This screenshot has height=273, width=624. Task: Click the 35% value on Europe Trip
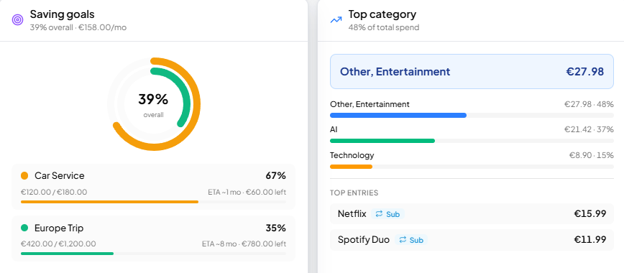(x=276, y=228)
